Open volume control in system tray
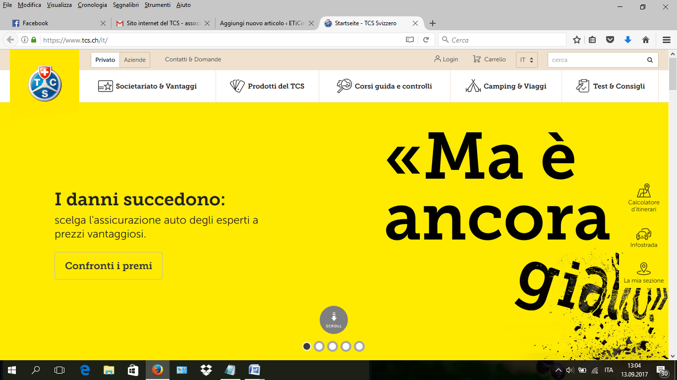 tap(569, 370)
